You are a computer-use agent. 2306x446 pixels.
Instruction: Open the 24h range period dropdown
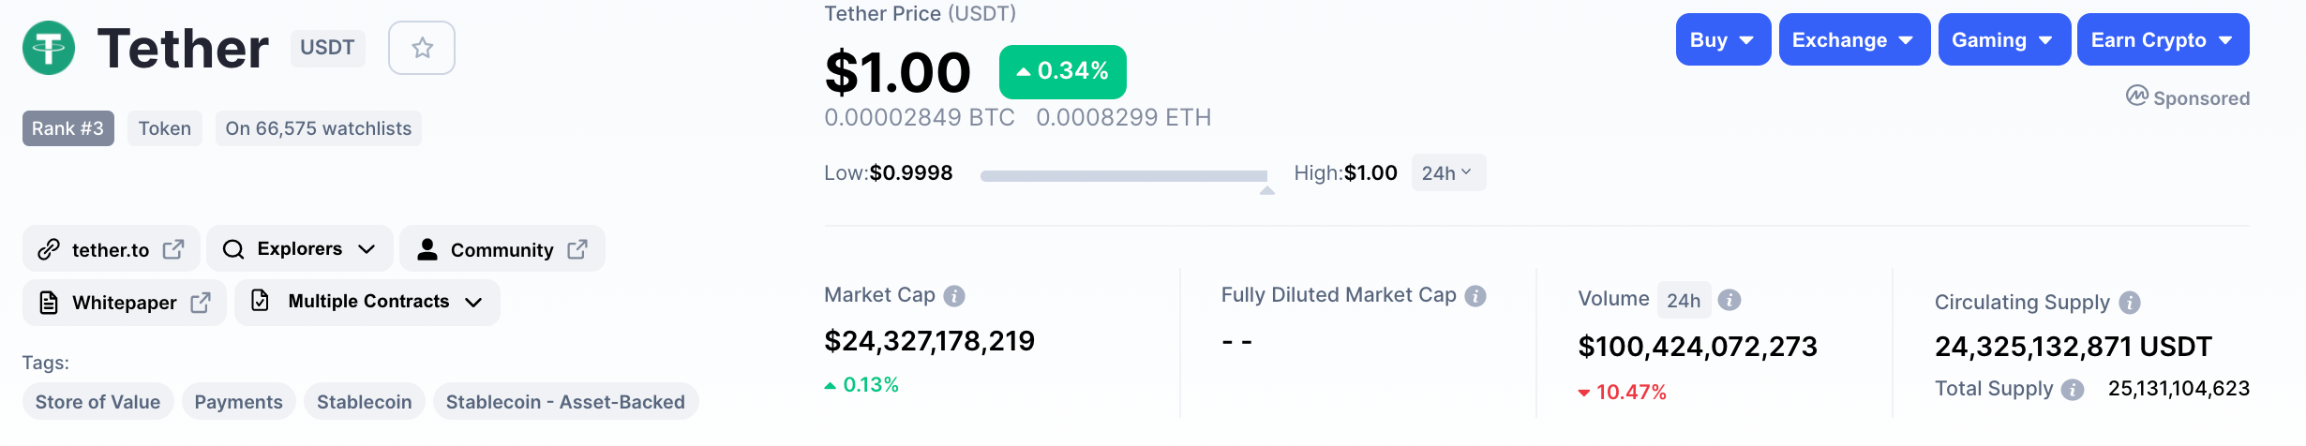[1447, 173]
